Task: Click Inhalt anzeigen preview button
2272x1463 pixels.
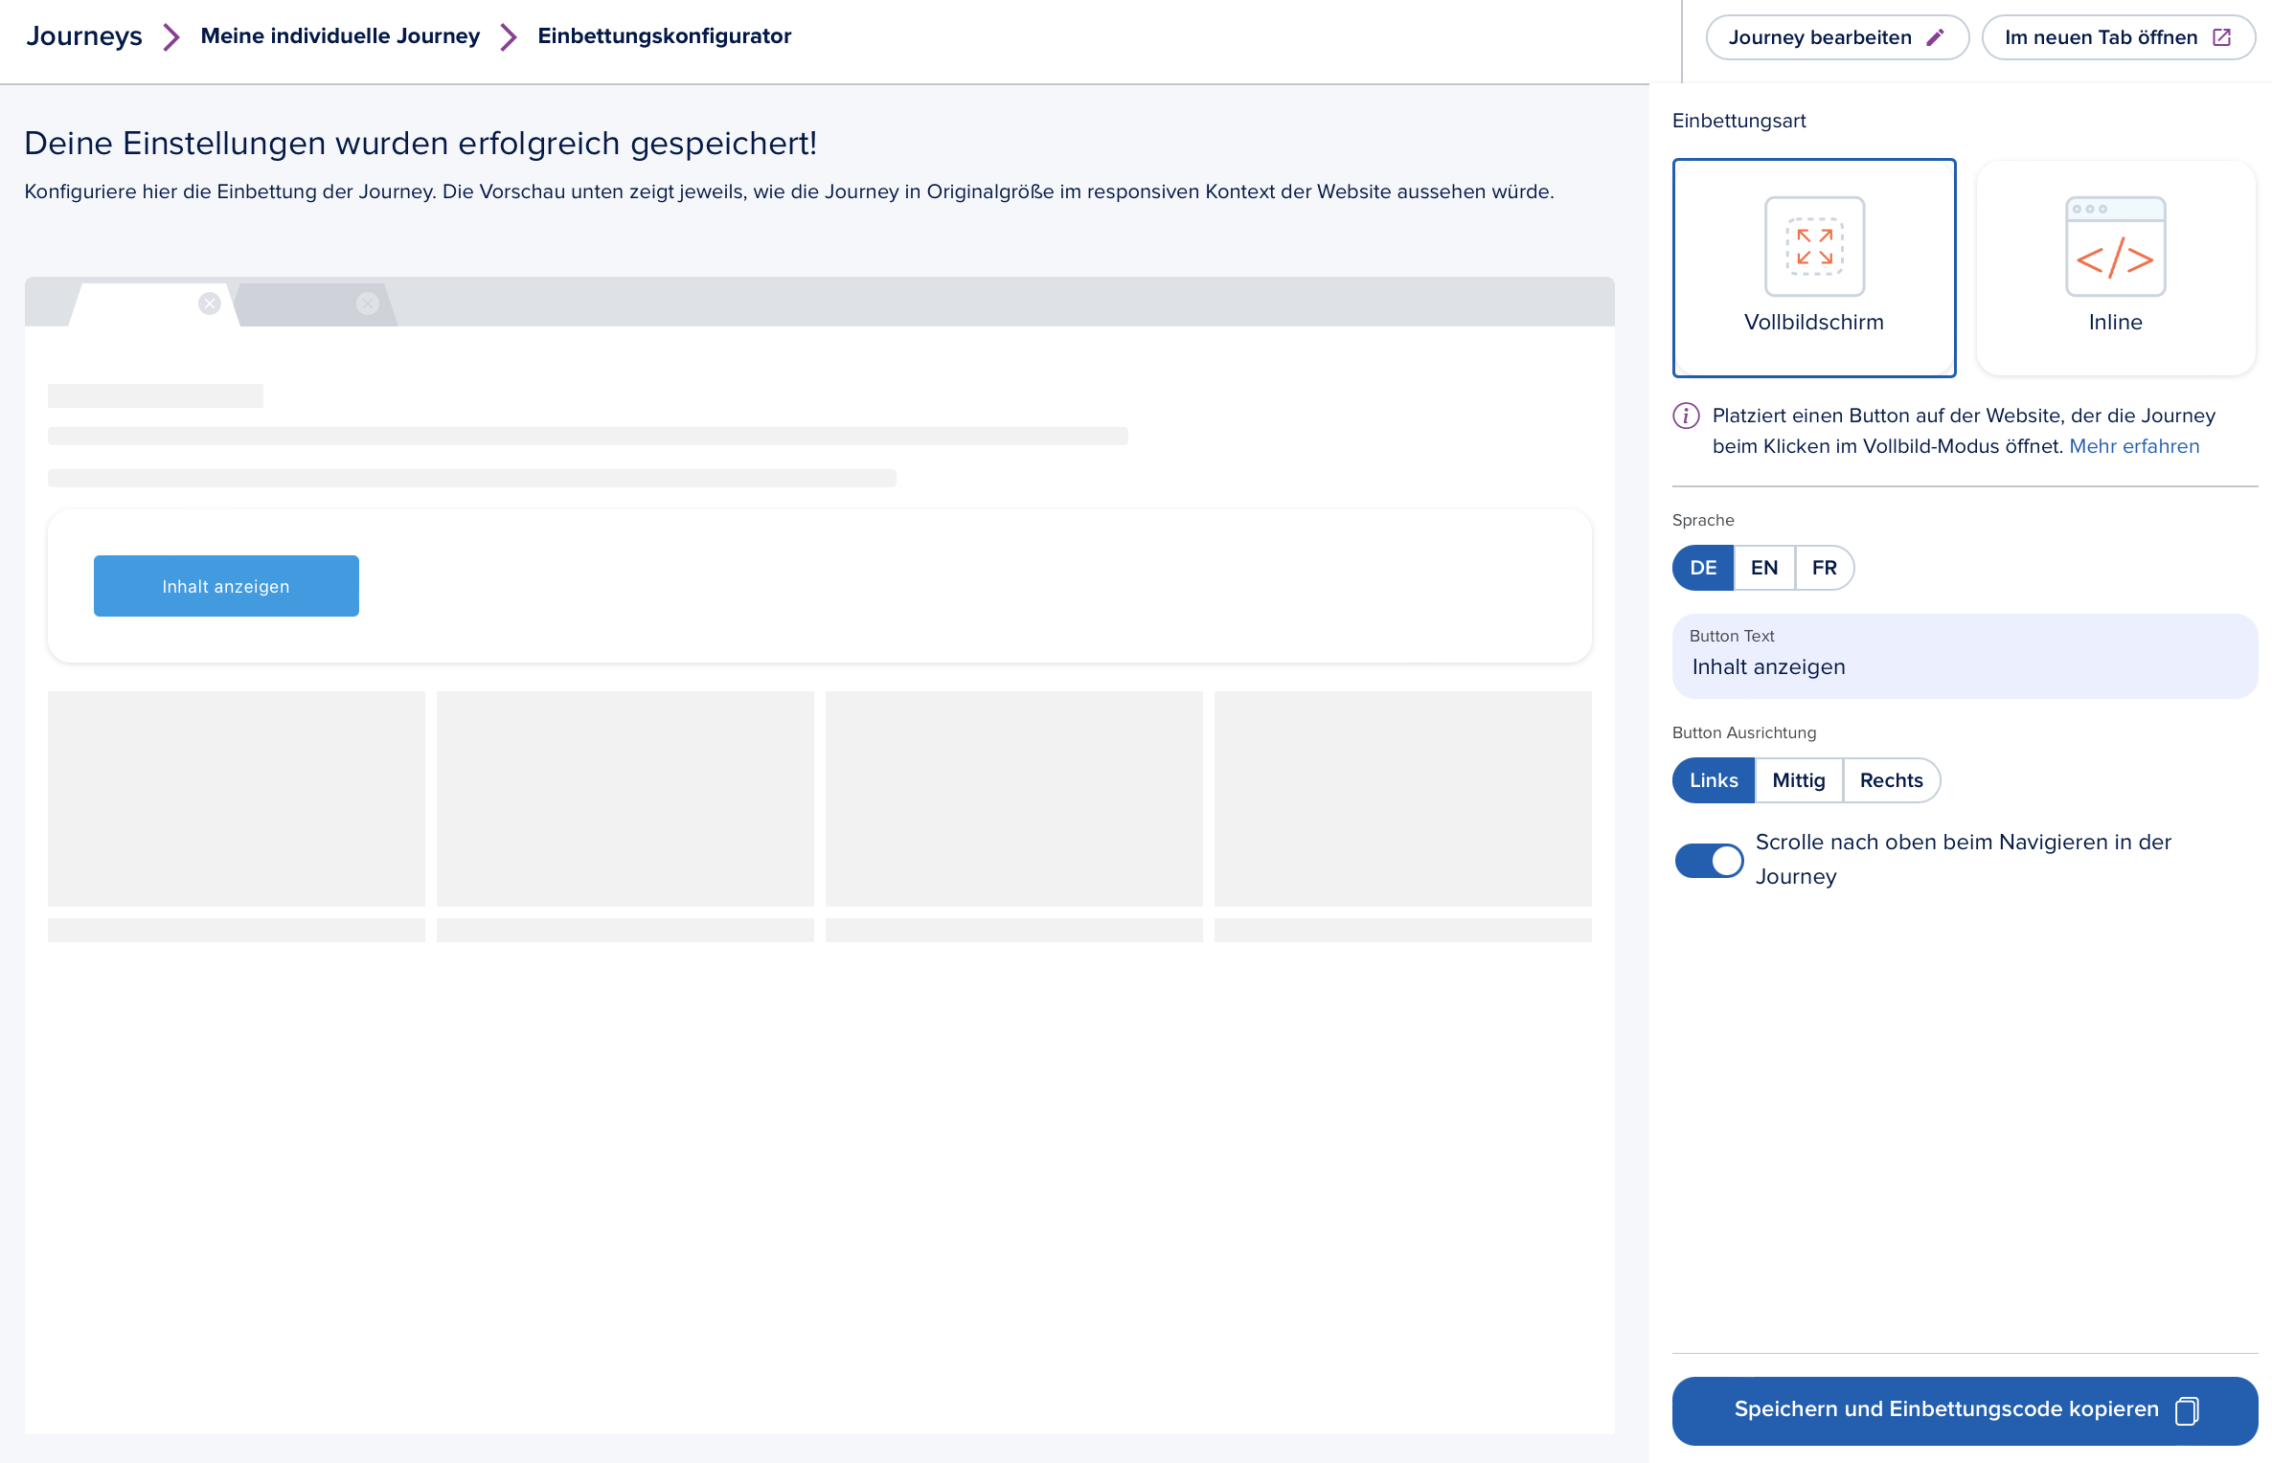Action: [226, 586]
